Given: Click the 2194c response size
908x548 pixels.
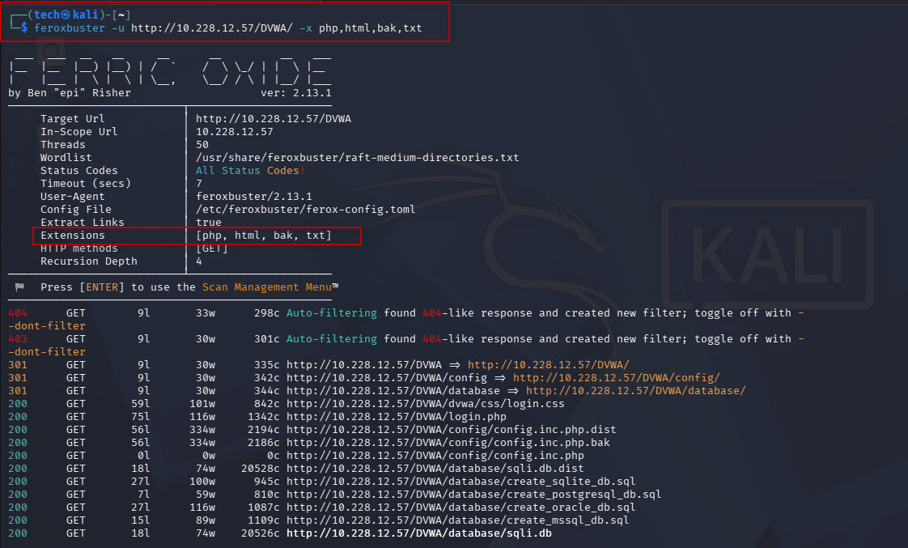Looking at the screenshot, I should pos(264,429).
